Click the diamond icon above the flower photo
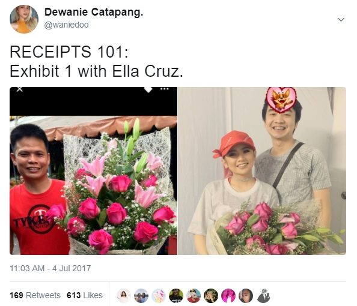 click(148, 89)
